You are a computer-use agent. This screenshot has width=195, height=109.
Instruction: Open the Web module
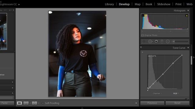tap(190, 4)
